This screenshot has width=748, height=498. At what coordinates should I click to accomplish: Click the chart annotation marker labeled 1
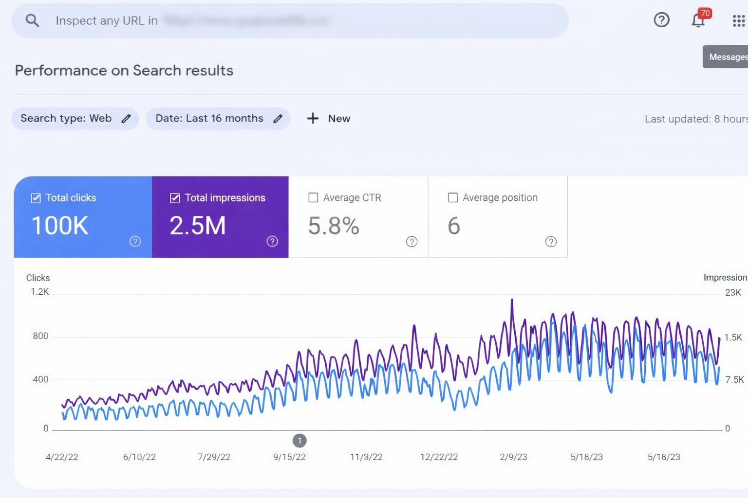tap(299, 441)
